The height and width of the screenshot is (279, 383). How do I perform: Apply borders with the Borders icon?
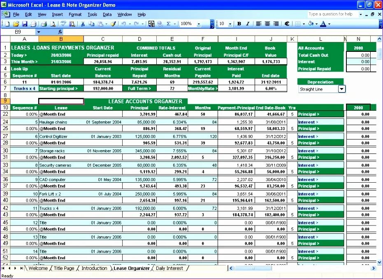click(x=297, y=24)
